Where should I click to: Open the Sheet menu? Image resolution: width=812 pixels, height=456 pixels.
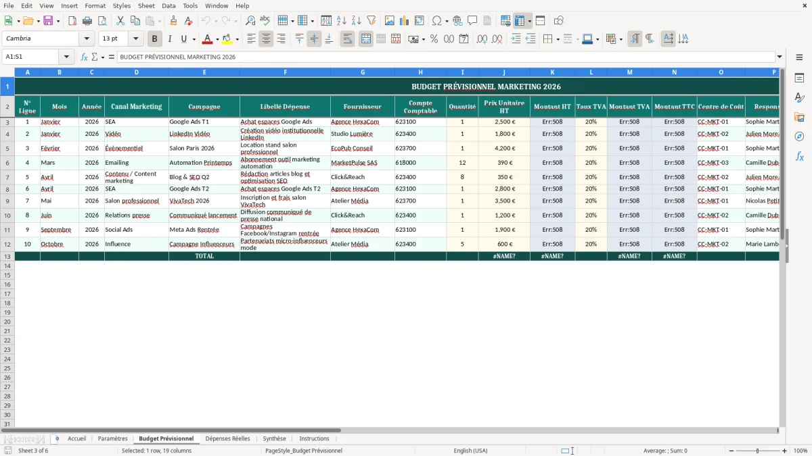pyautogui.click(x=146, y=5)
